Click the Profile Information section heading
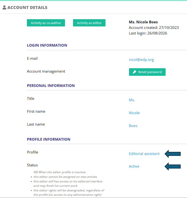The height and width of the screenshot is (198, 187). [x=49, y=139]
